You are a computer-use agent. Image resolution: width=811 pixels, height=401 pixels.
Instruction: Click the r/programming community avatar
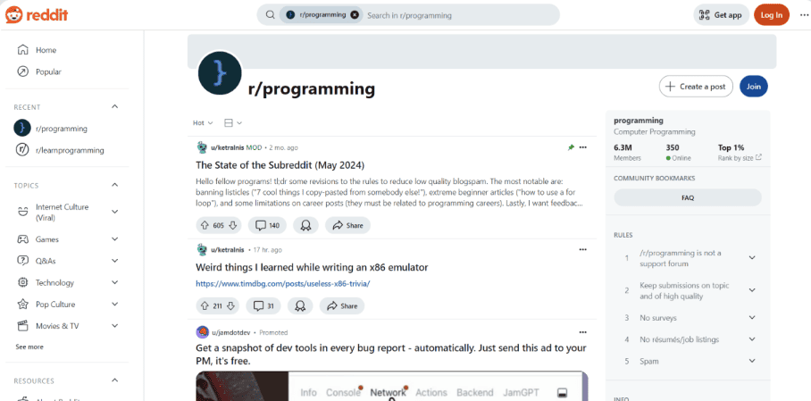pos(220,73)
